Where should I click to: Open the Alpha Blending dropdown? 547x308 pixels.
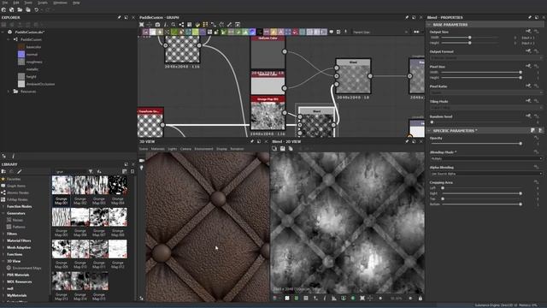click(x=486, y=174)
